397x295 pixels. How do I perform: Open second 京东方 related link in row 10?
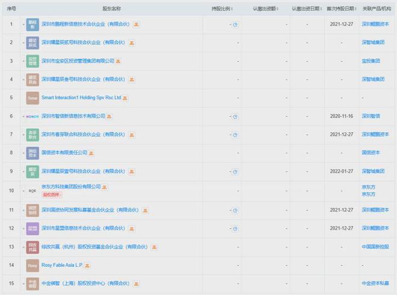pyautogui.click(x=369, y=194)
